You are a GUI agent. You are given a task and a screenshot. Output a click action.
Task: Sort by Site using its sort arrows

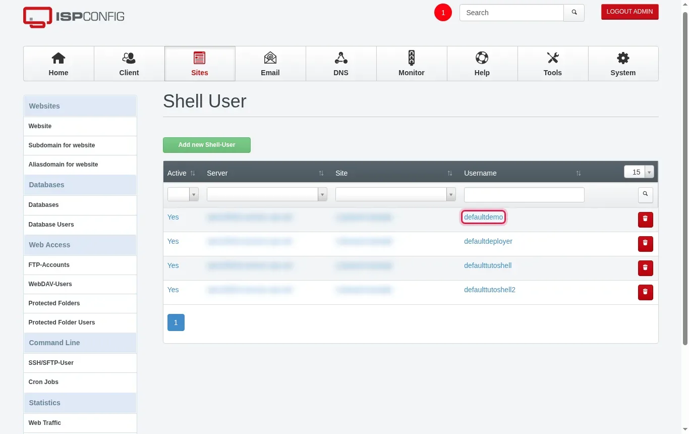coord(450,173)
